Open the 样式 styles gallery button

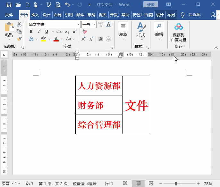point(141,31)
